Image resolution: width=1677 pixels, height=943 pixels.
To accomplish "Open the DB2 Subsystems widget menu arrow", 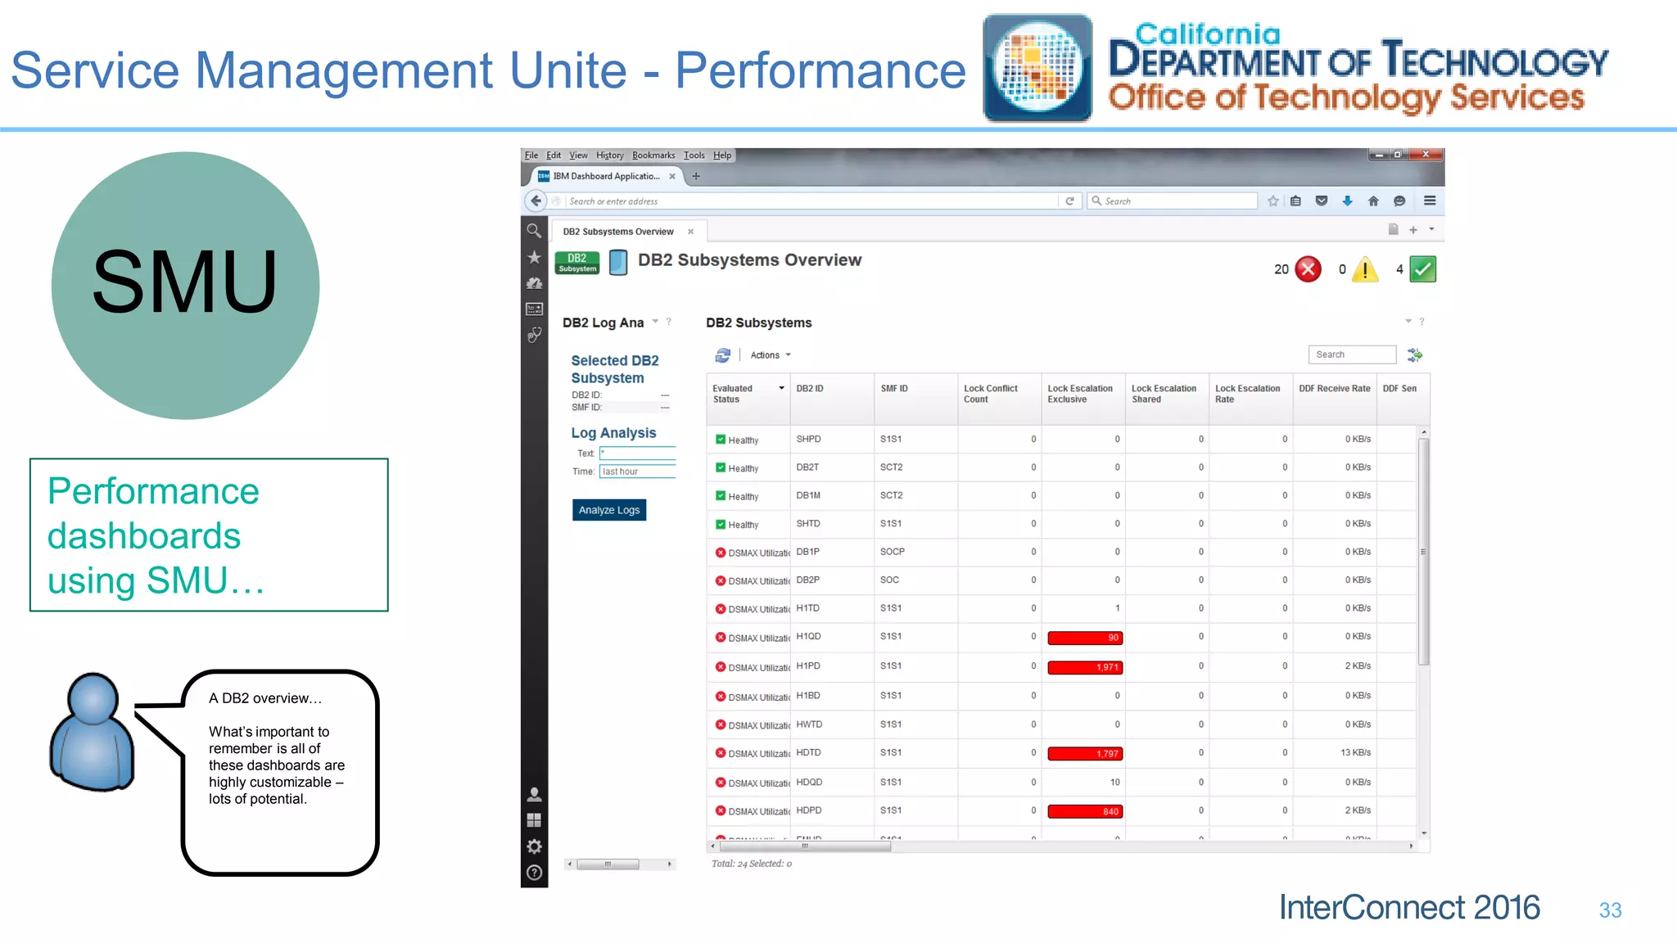I will click(x=1408, y=322).
